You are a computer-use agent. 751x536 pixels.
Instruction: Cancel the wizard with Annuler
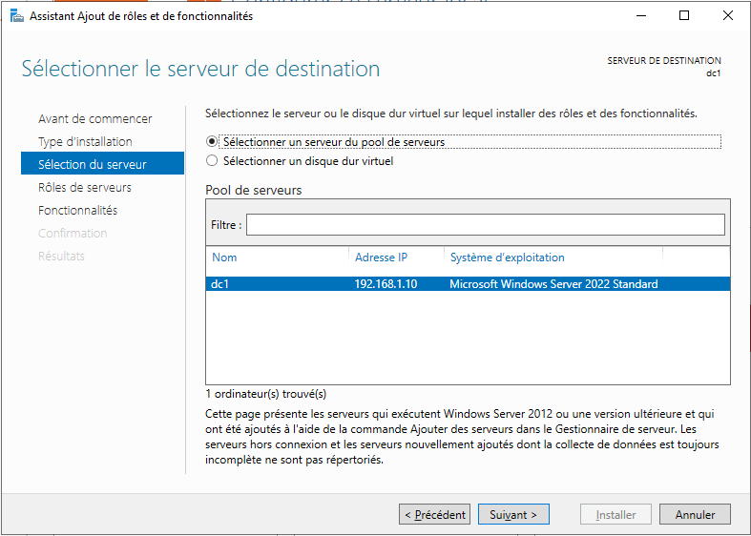tap(695, 515)
